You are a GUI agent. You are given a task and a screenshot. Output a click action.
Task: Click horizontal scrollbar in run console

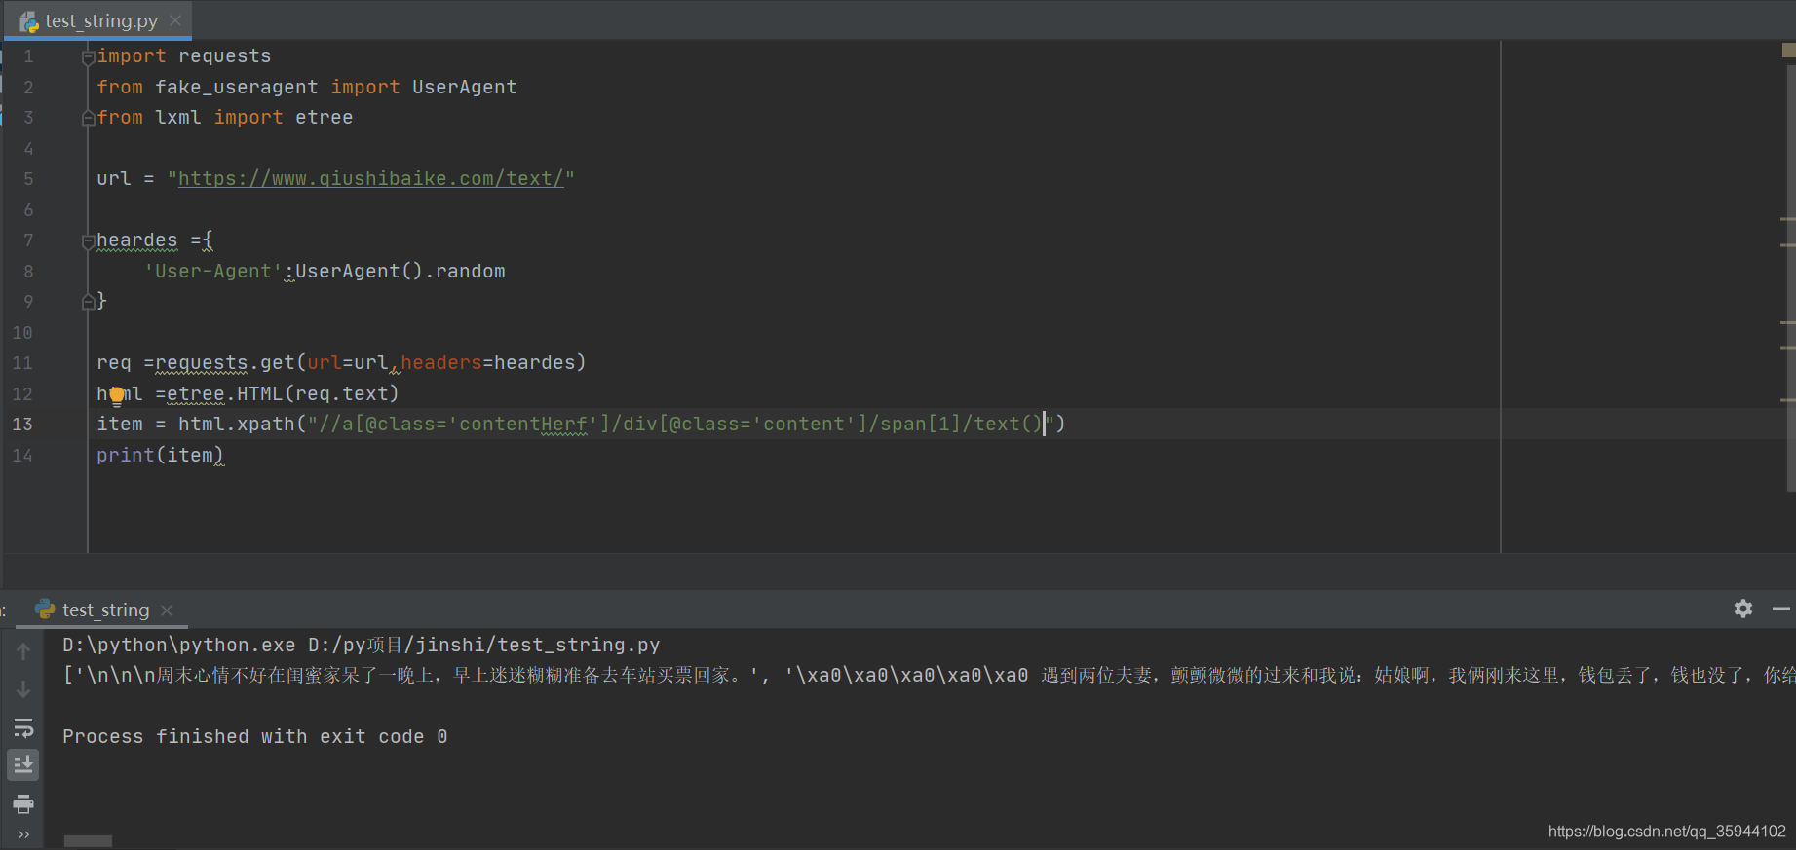(x=88, y=840)
